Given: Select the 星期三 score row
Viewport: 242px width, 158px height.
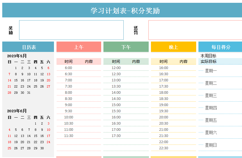Looking at the screenshot, I should click(220, 95).
